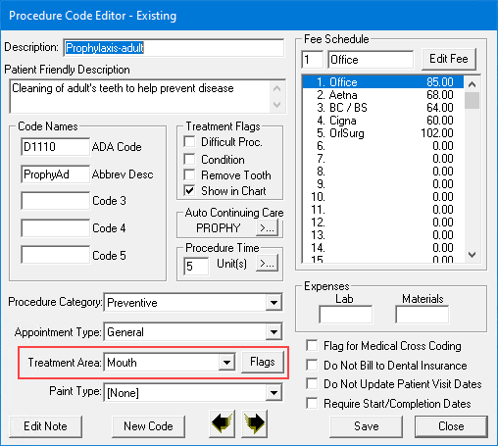This screenshot has width=498, height=446.
Task: Click the Save button
Action: click(x=367, y=426)
